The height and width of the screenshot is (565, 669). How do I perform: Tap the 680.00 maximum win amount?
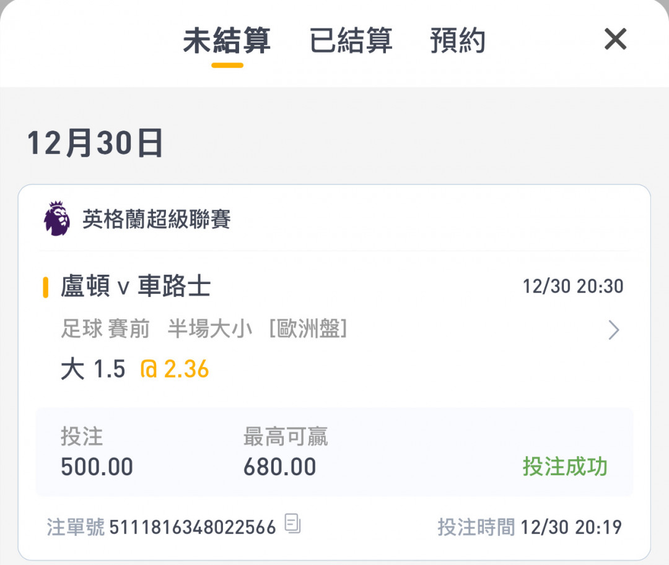(279, 467)
